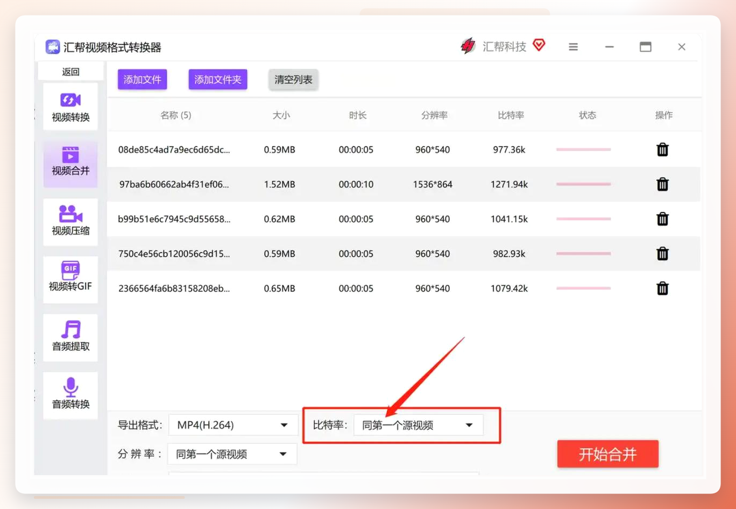Delete the 08de85c4ad7a9ec6d65dc file row
The height and width of the screenshot is (509, 736).
[x=662, y=150]
